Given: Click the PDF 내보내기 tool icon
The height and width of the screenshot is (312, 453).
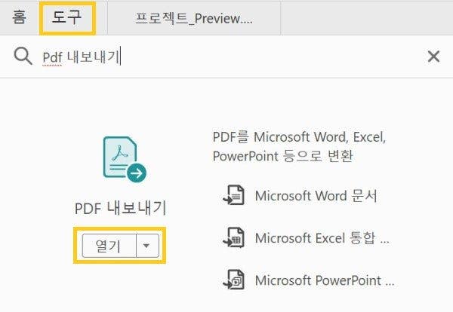Looking at the screenshot, I should 125,159.
